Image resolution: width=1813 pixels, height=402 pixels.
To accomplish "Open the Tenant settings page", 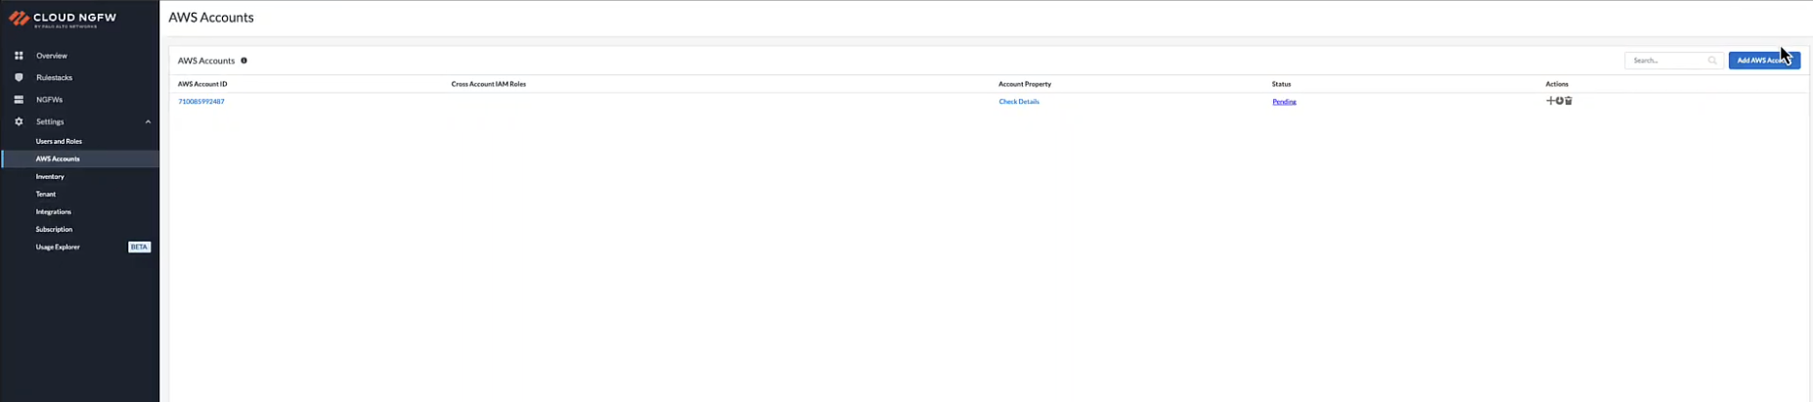I will pos(46,195).
